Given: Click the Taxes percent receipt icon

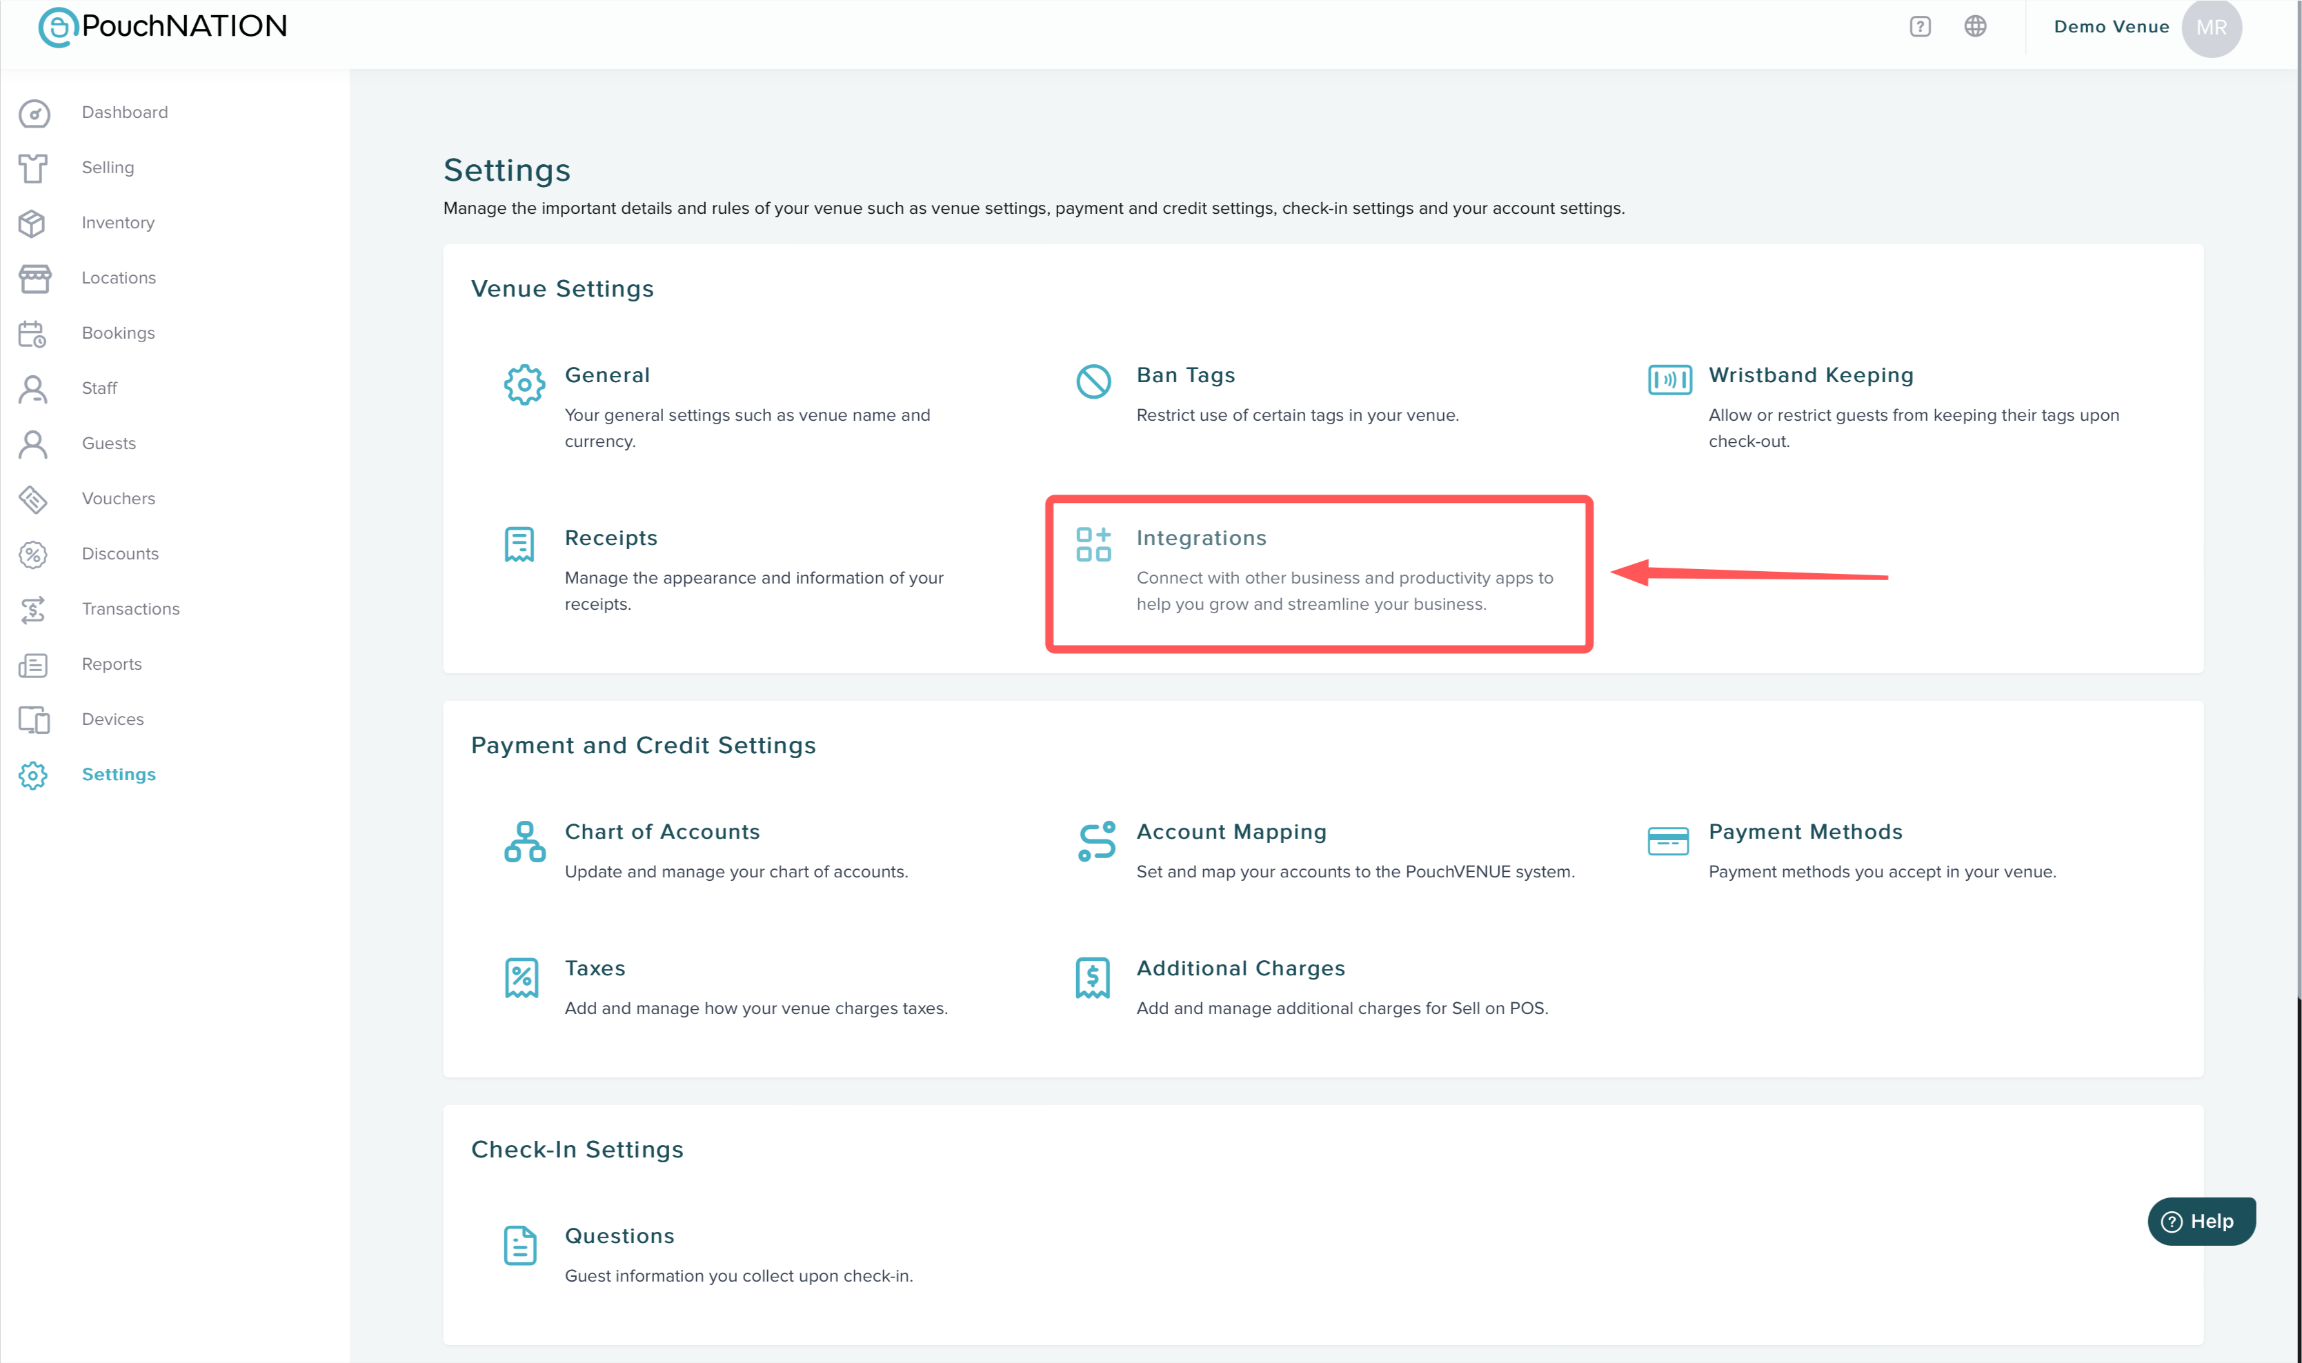Looking at the screenshot, I should point(521,977).
